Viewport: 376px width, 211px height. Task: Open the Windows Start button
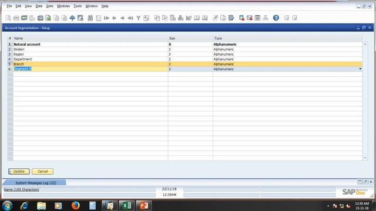pos(7,206)
